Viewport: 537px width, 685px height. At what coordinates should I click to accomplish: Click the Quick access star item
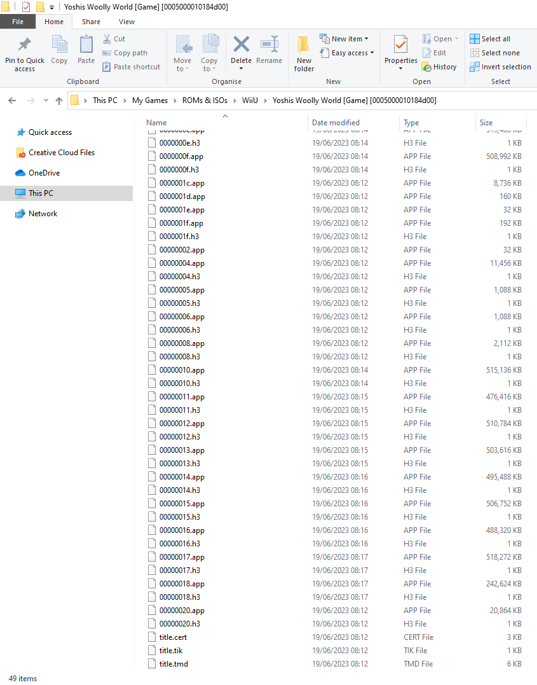click(x=44, y=132)
